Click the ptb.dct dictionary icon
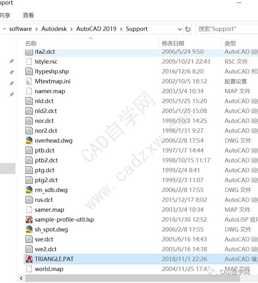This screenshot has width=258, height=283. click(x=29, y=150)
